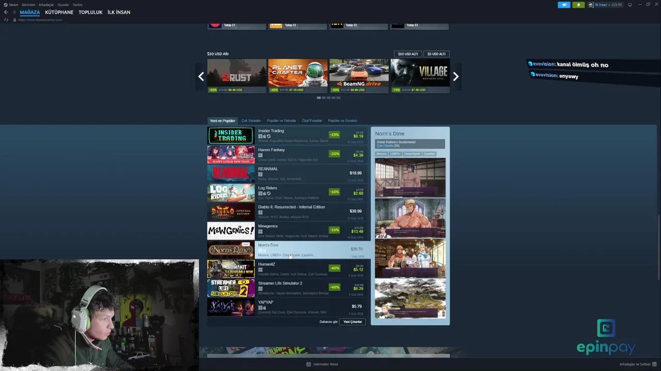Open the green notifications bell

pos(578,5)
